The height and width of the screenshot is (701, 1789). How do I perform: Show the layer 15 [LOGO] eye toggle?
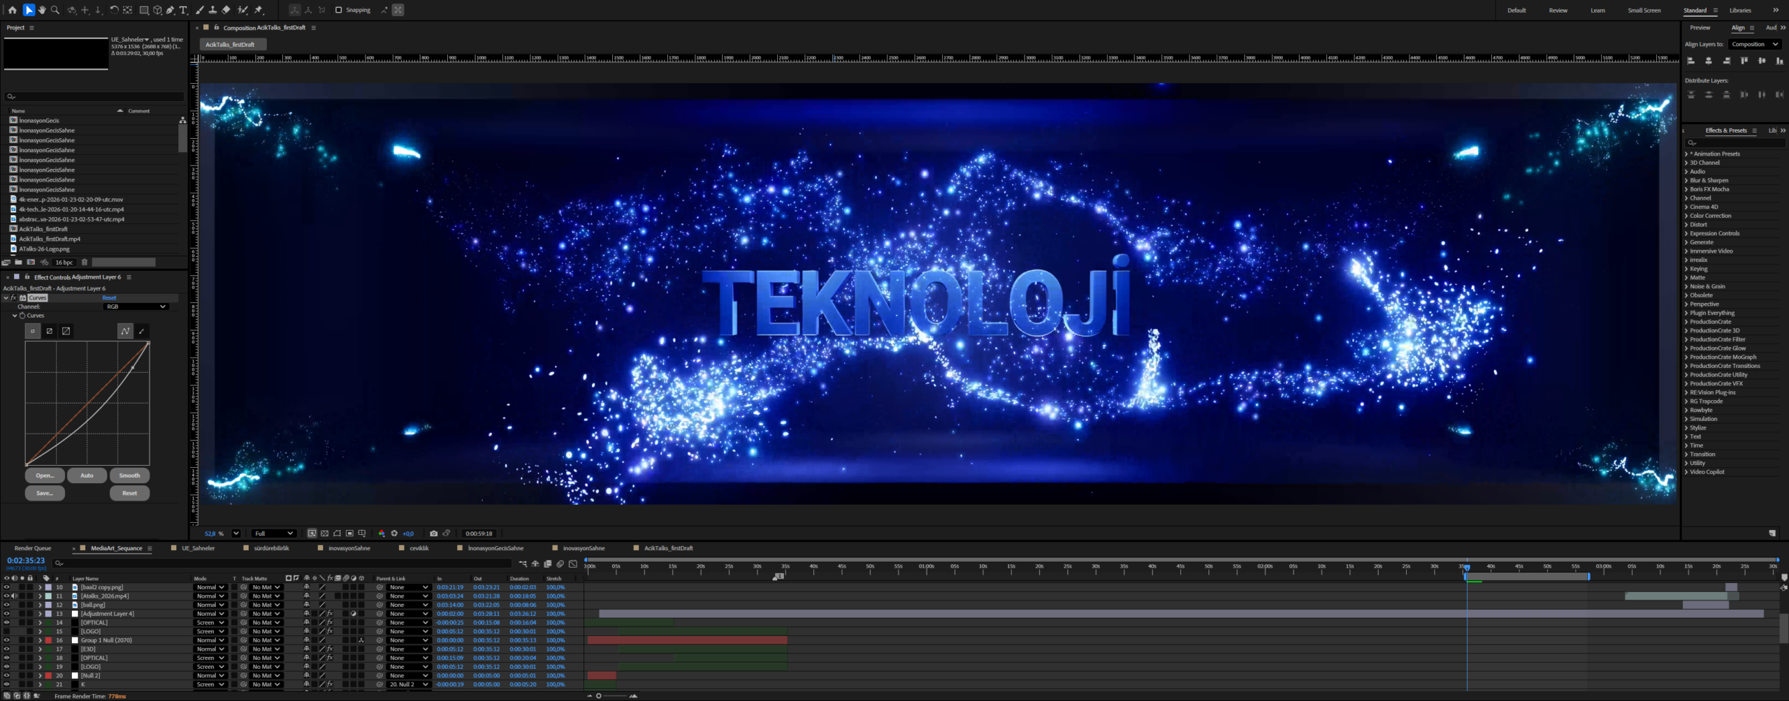pyautogui.click(x=6, y=631)
